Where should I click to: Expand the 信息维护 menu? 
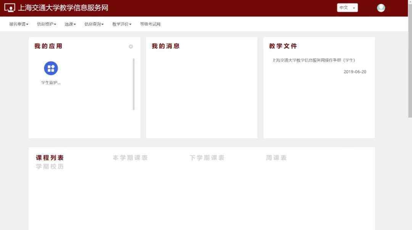(47, 24)
